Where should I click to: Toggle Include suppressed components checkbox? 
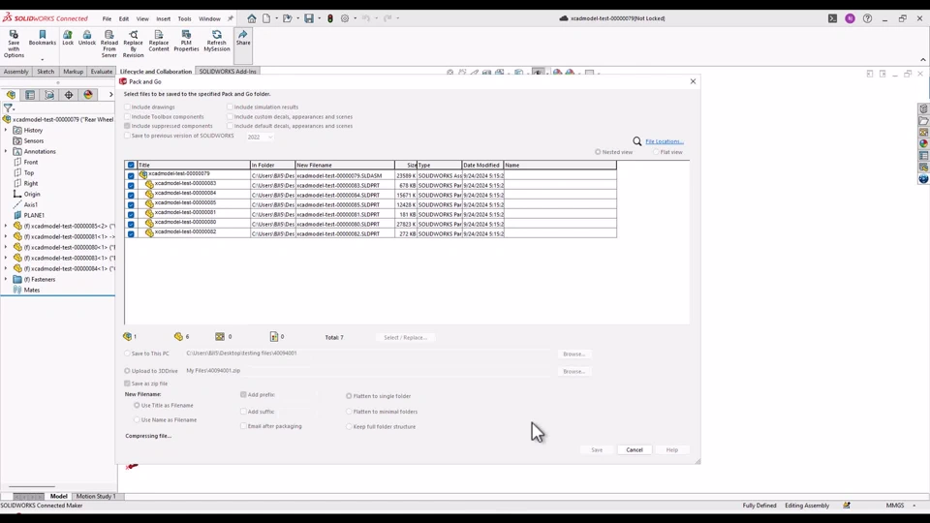tap(128, 126)
